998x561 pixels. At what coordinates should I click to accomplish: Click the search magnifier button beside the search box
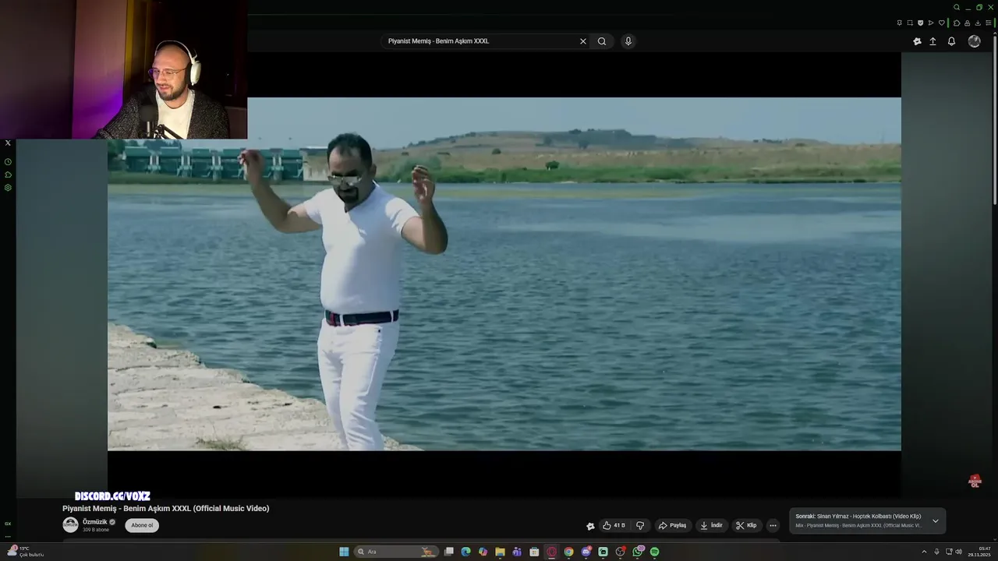602,41
